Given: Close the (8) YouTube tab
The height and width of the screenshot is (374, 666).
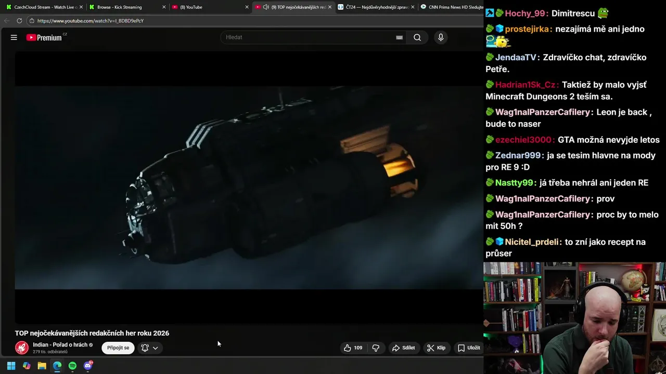Looking at the screenshot, I should tap(247, 7).
